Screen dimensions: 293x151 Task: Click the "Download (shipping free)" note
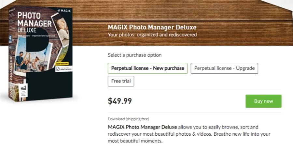(x=128, y=119)
